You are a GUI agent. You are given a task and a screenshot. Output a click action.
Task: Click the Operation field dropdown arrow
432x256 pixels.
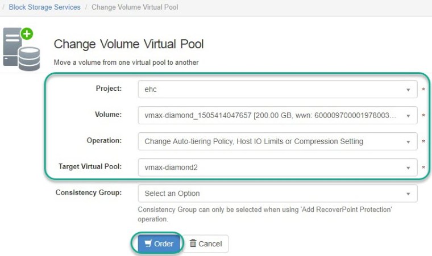pos(408,142)
